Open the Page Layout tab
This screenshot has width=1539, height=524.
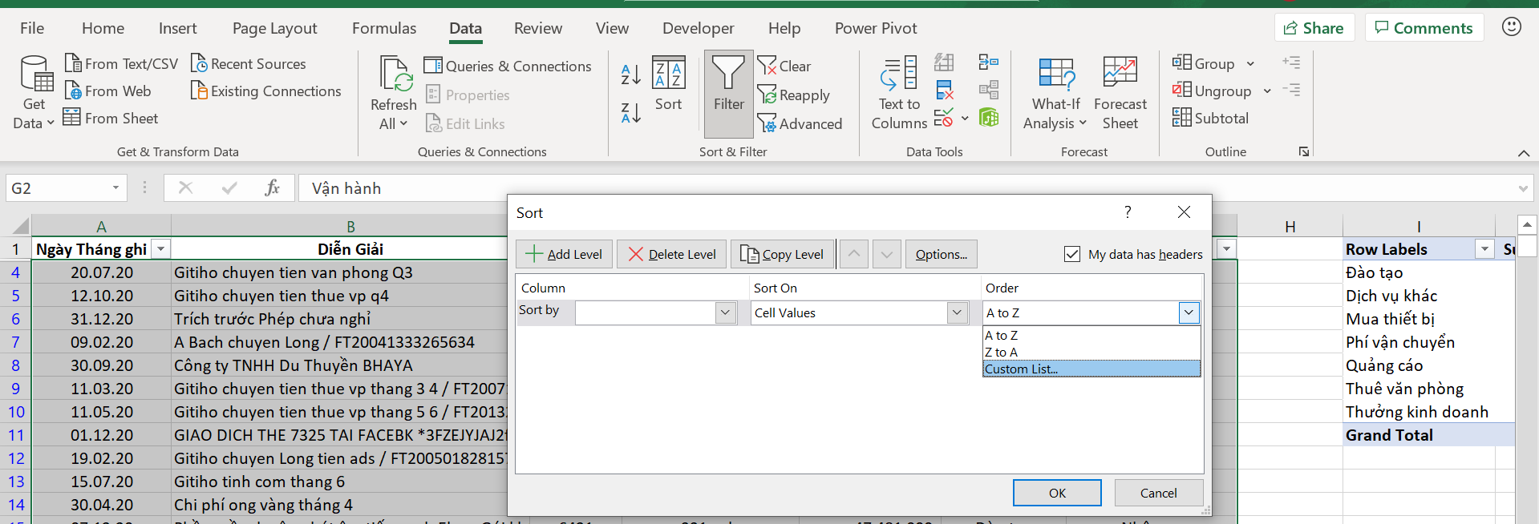(x=274, y=28)
